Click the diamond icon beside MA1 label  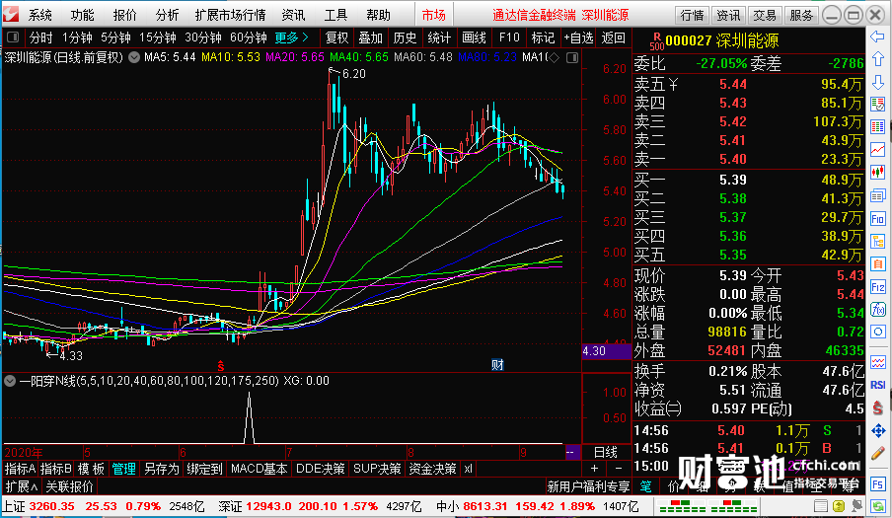[555, 57]
